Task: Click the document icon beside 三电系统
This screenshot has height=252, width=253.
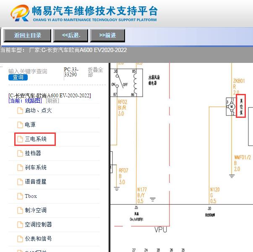Action: click(20, 139)
